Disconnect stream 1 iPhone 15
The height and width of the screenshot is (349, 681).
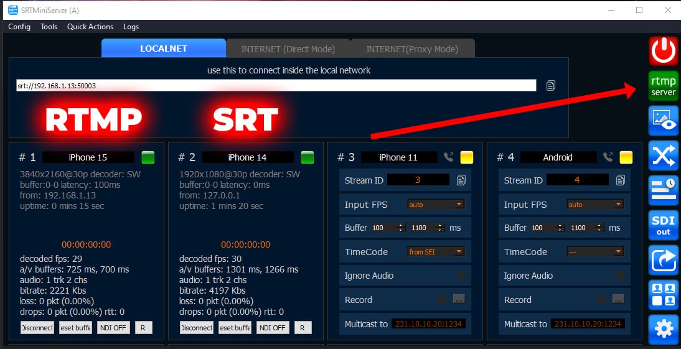point(37,328)
